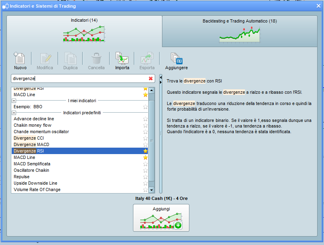Click the Nuovo new indicator icon
This screenshot has height=245, width=324.
pyautogui.click(x=20, y=58)
